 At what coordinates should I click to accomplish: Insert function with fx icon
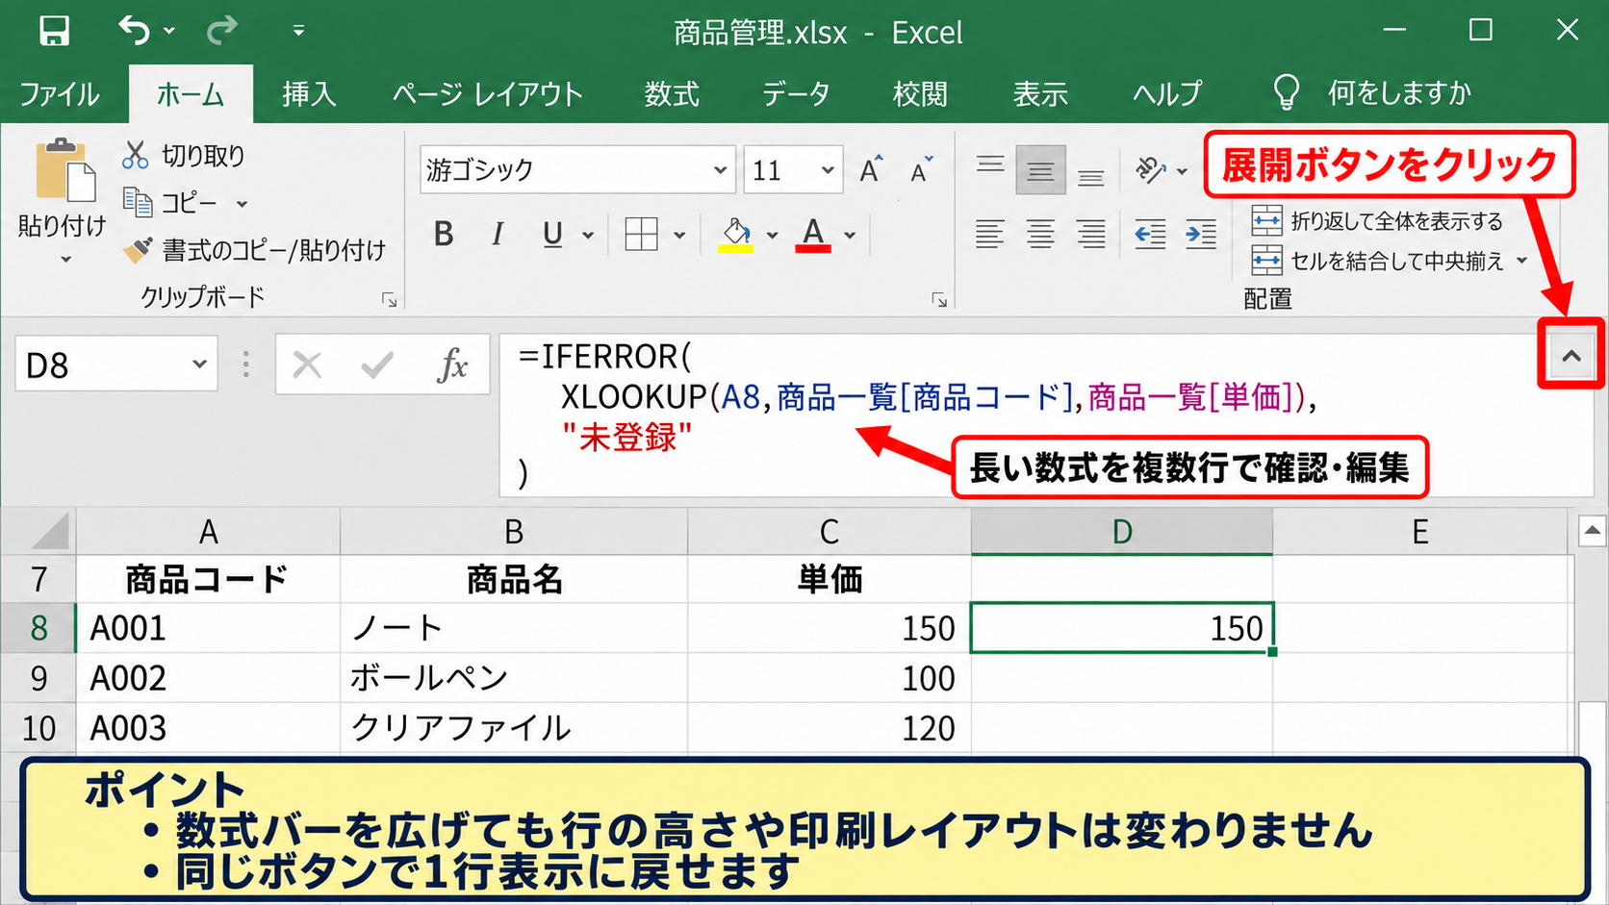[452, 365]
